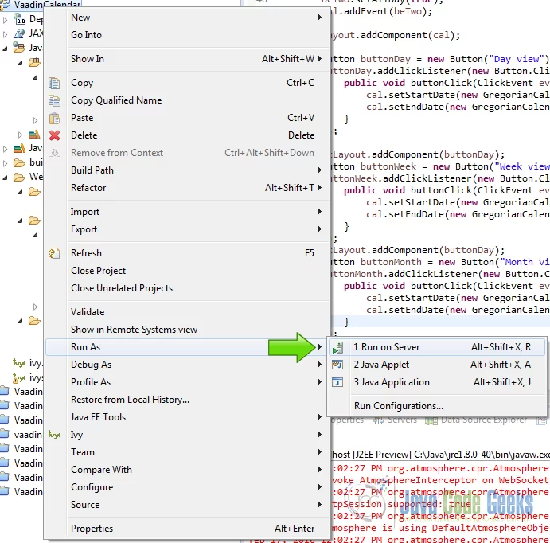Click the JAX-WS node icon
This screenshot has width=550, height=543.
tap(19, 33)
